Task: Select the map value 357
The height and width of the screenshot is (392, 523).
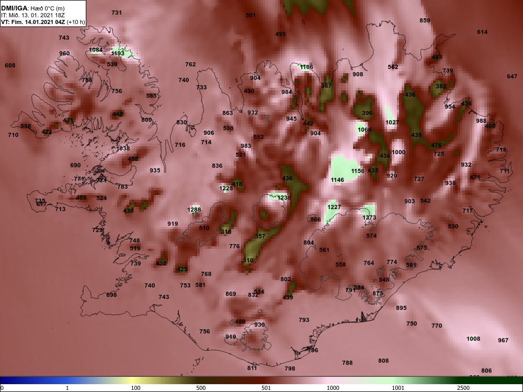Action: pyautogui.click(x=260, y=236)
